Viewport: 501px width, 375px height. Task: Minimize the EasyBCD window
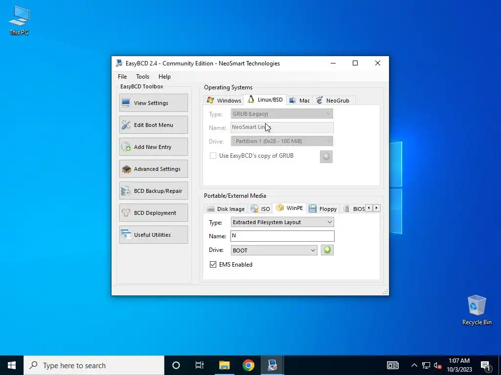point(333,63)
